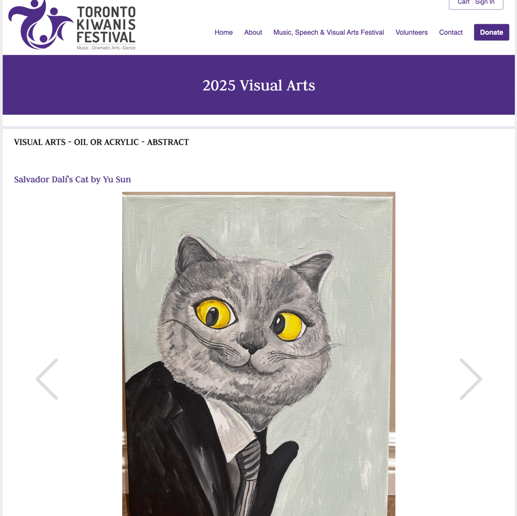Open Music, Speech & Visual Arts Festival menu

329,32
